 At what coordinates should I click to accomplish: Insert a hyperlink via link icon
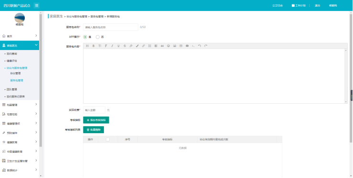[x=144, y=46]
